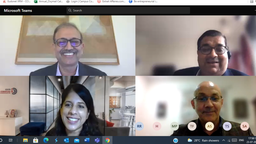This screenshot has width=256, height=144.
Task: Open Outlook from the taskbar
Action: (x=66, y=140)
